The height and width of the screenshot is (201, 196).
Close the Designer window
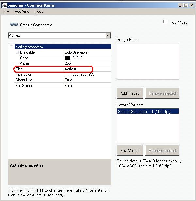[192, 5]
